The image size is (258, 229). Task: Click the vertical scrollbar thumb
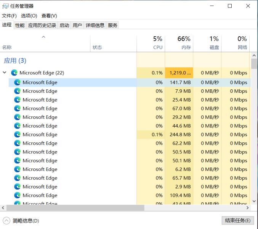coord(255,64)
